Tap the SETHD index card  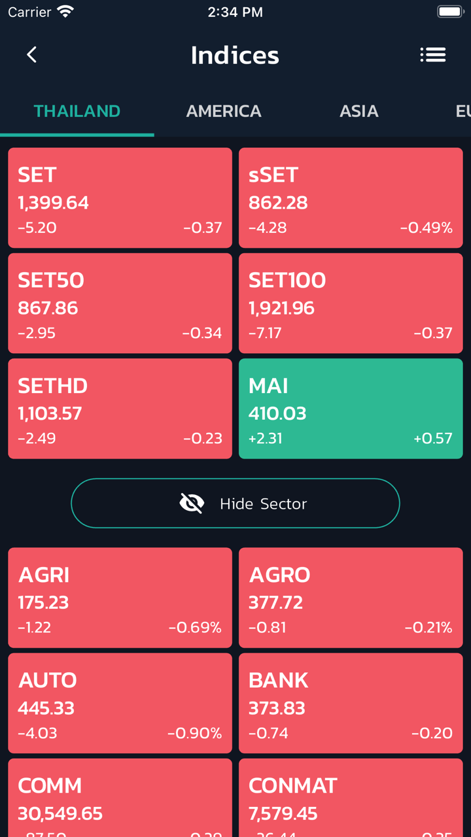coord(120,409)
